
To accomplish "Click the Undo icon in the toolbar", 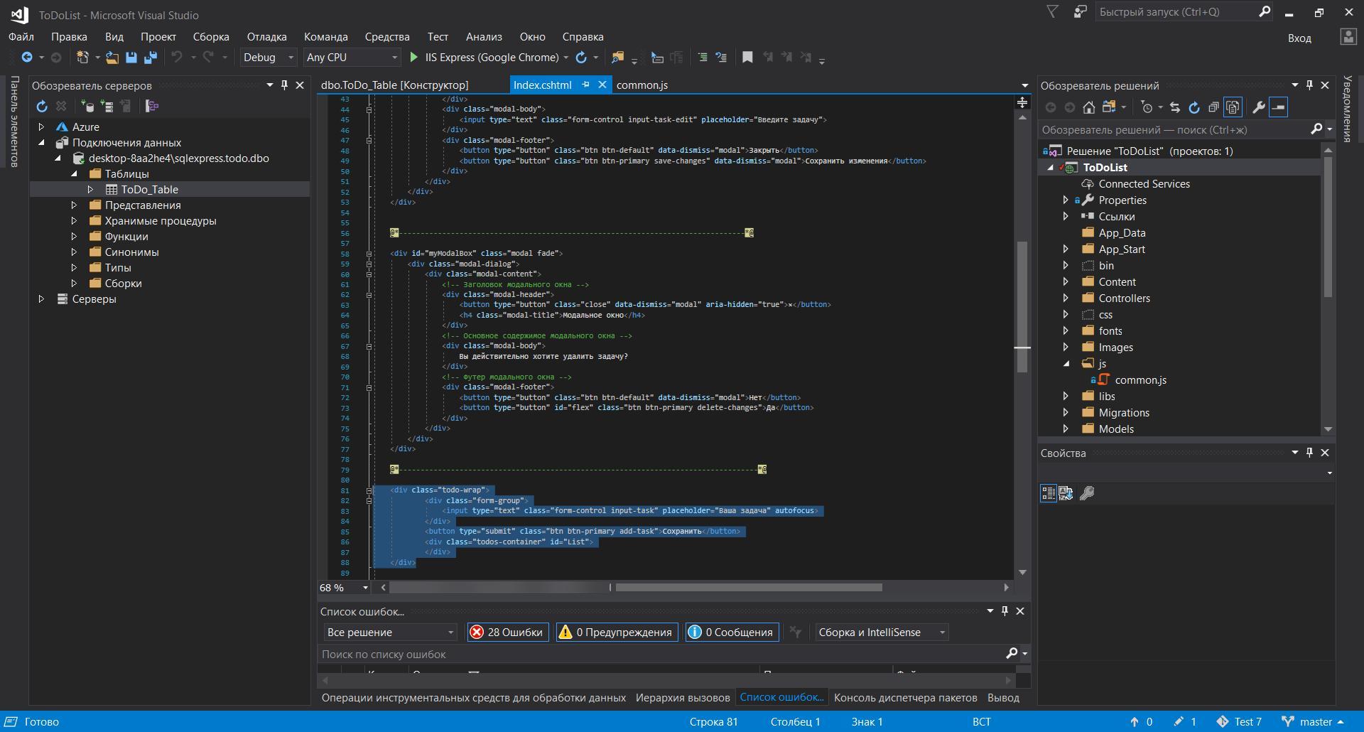I will click(x=177, y=58).
